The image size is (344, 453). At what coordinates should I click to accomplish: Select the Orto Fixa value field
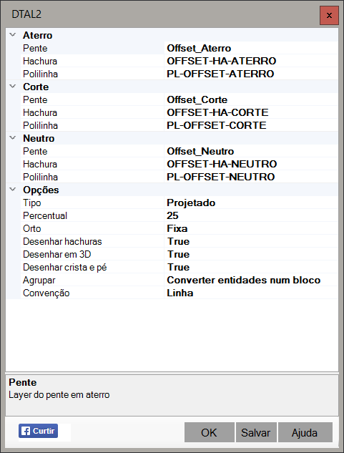[251, 228]
